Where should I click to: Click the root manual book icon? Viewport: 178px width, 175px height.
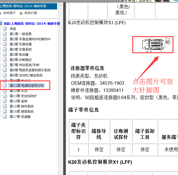[x=1, y=23]
